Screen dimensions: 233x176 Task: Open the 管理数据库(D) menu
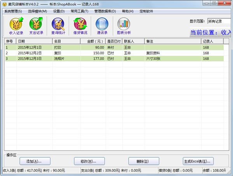click(x=105, y=11)
